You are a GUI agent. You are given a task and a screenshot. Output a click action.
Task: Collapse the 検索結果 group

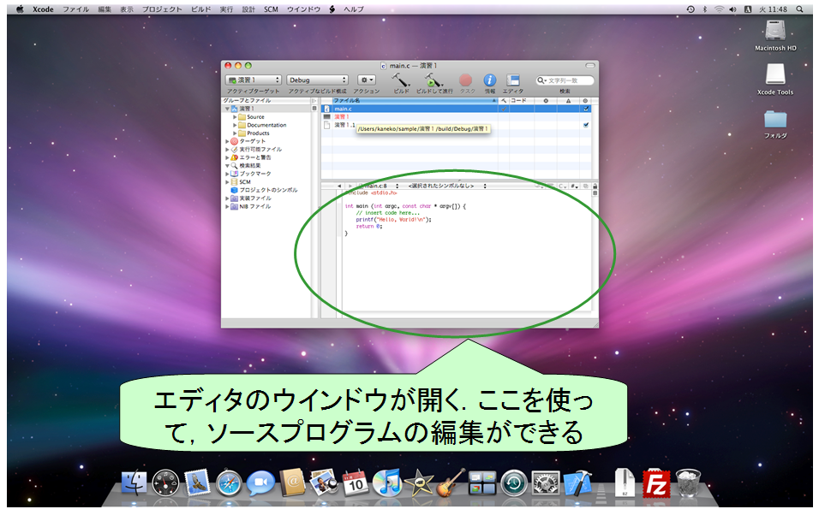228,165
